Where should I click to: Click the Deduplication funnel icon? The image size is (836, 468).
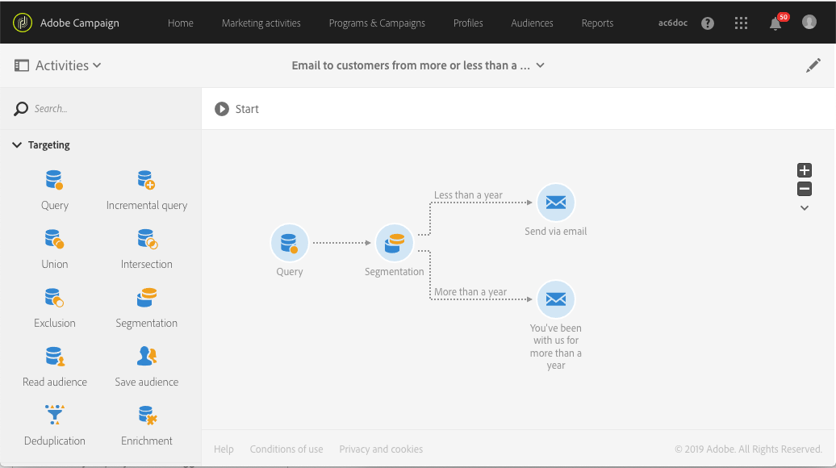click(x=54, y=416)
